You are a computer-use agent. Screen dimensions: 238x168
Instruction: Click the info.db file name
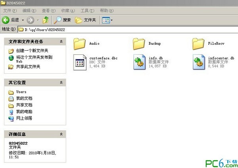156,58
